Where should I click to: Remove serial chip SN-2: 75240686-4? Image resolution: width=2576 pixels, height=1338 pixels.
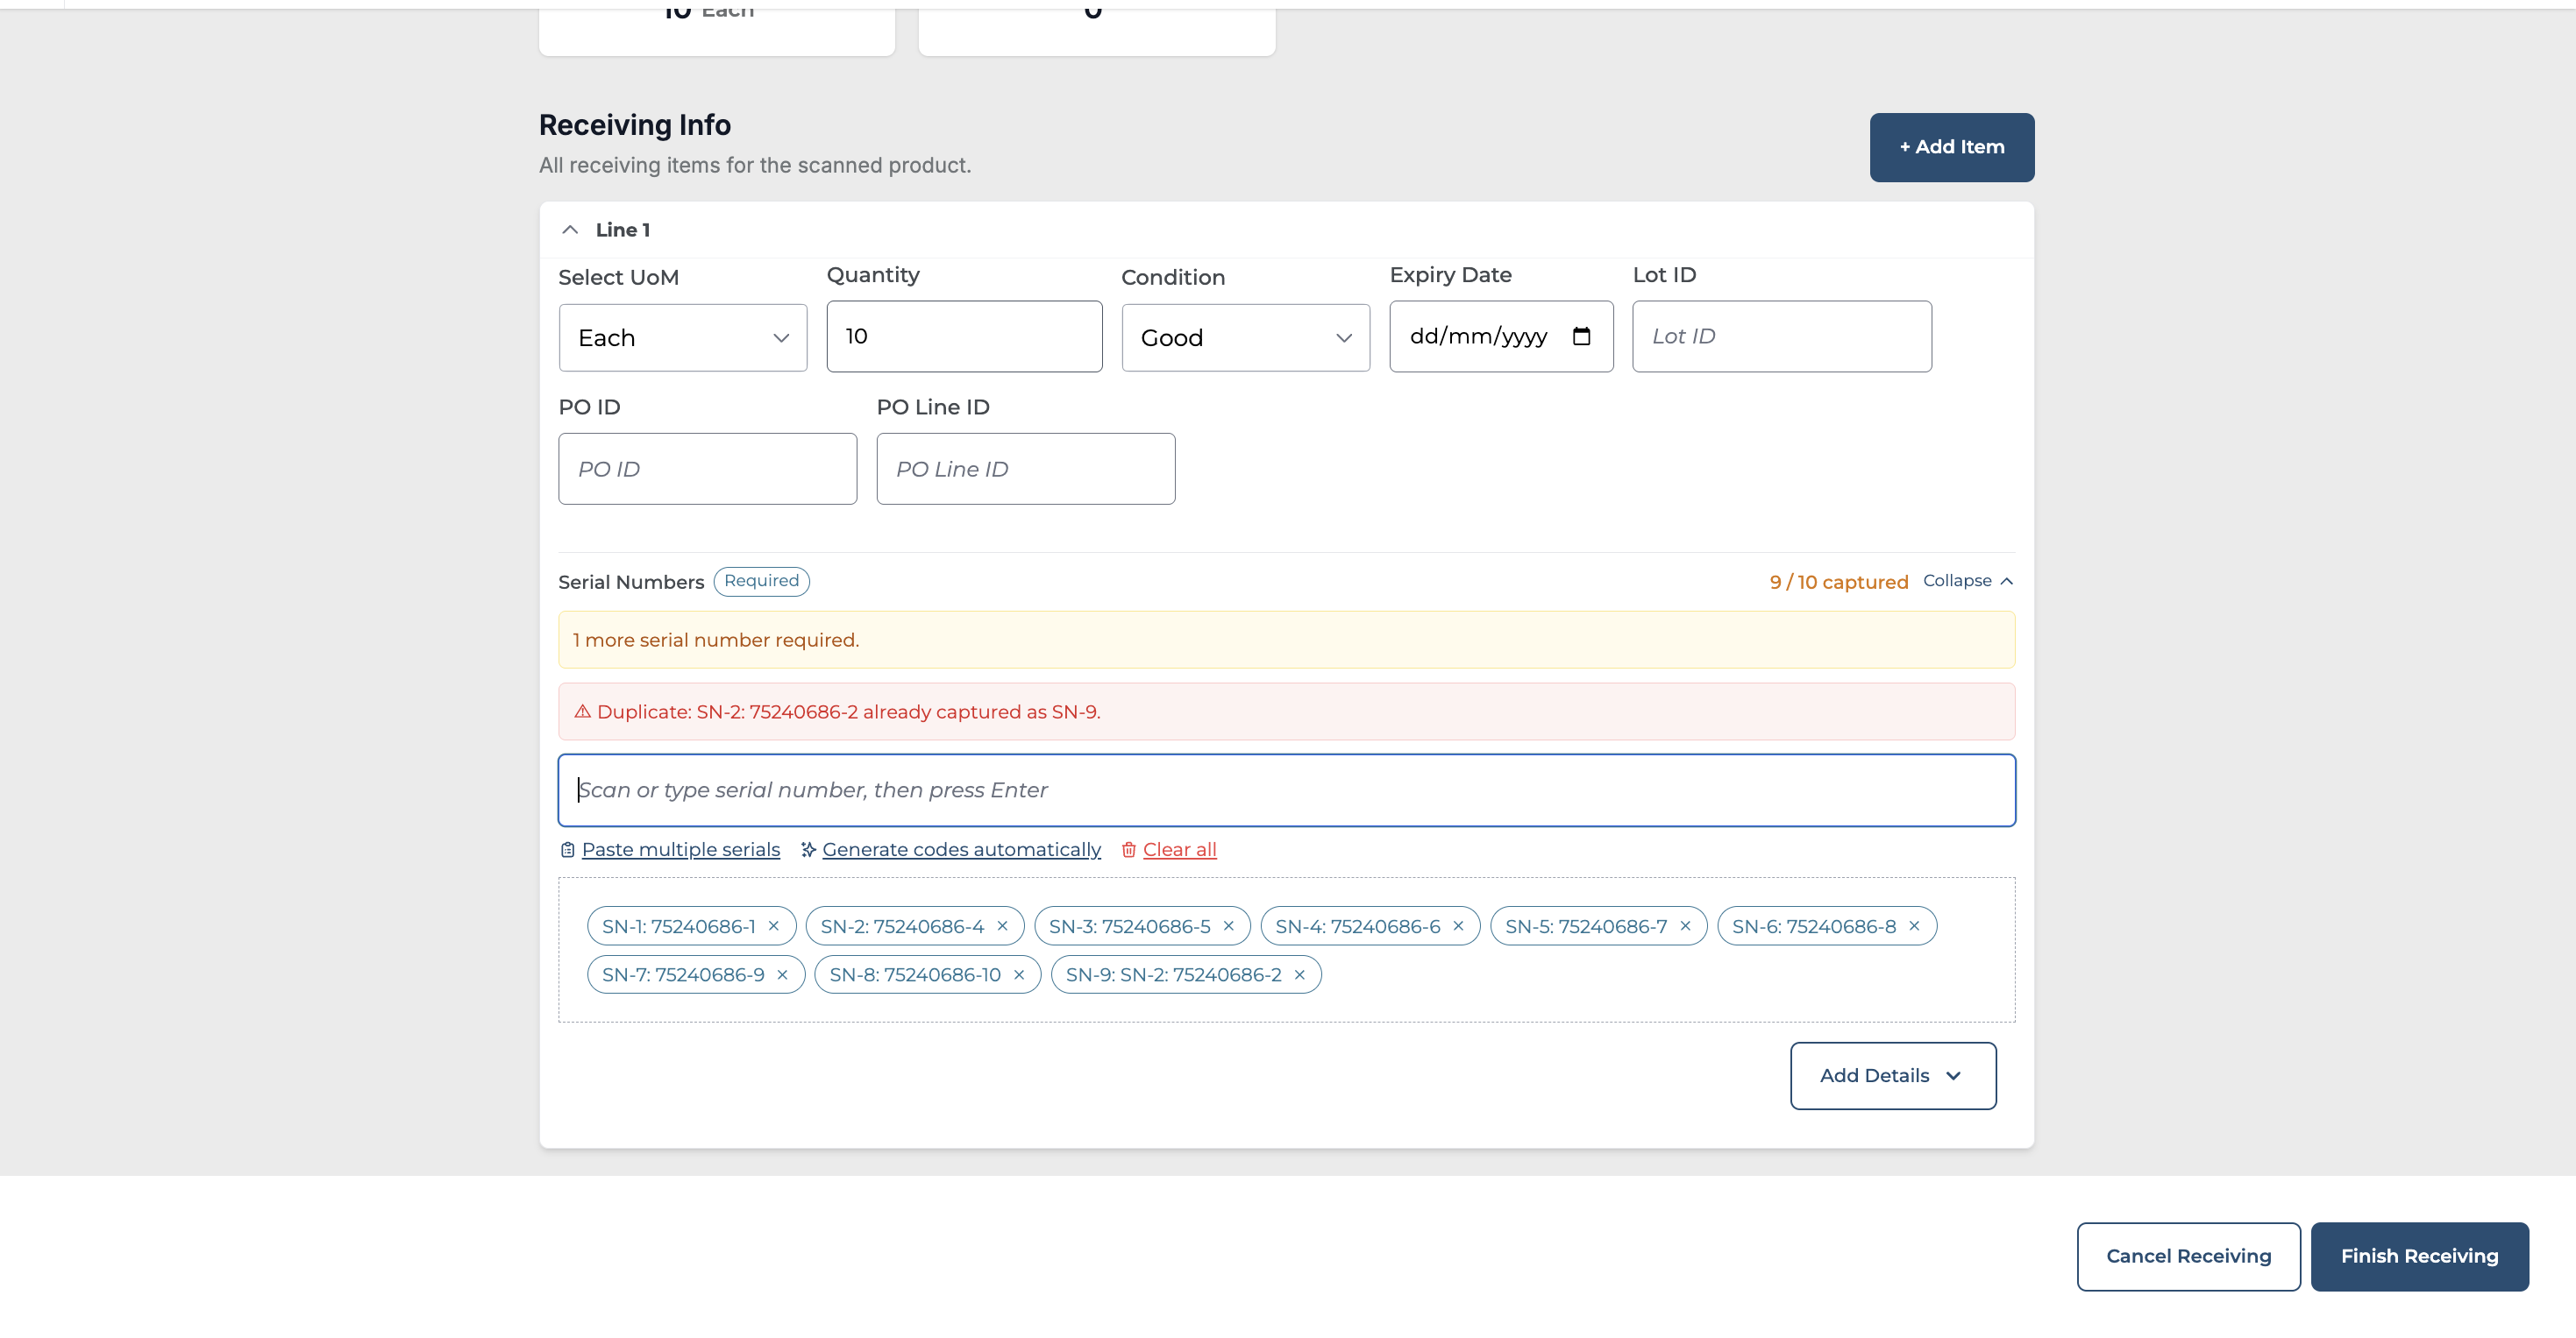coord(1002,925)
